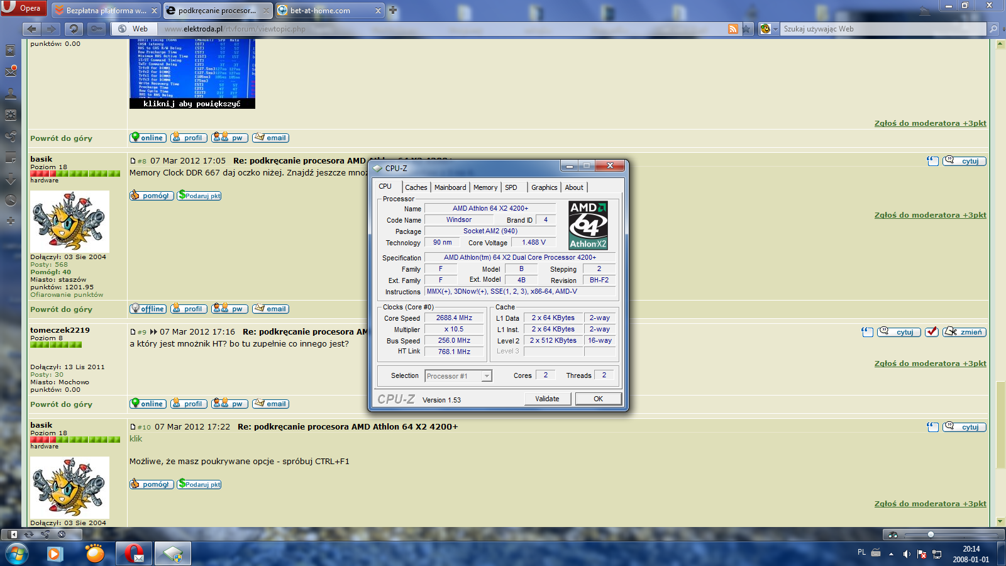Click the Opera Unite status bar icon

pyautogui.click(x=45, y=535)
